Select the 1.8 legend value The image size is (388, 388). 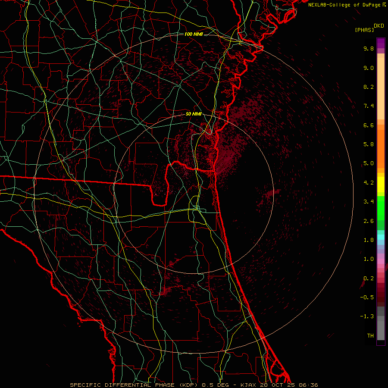tap(369, 240)
